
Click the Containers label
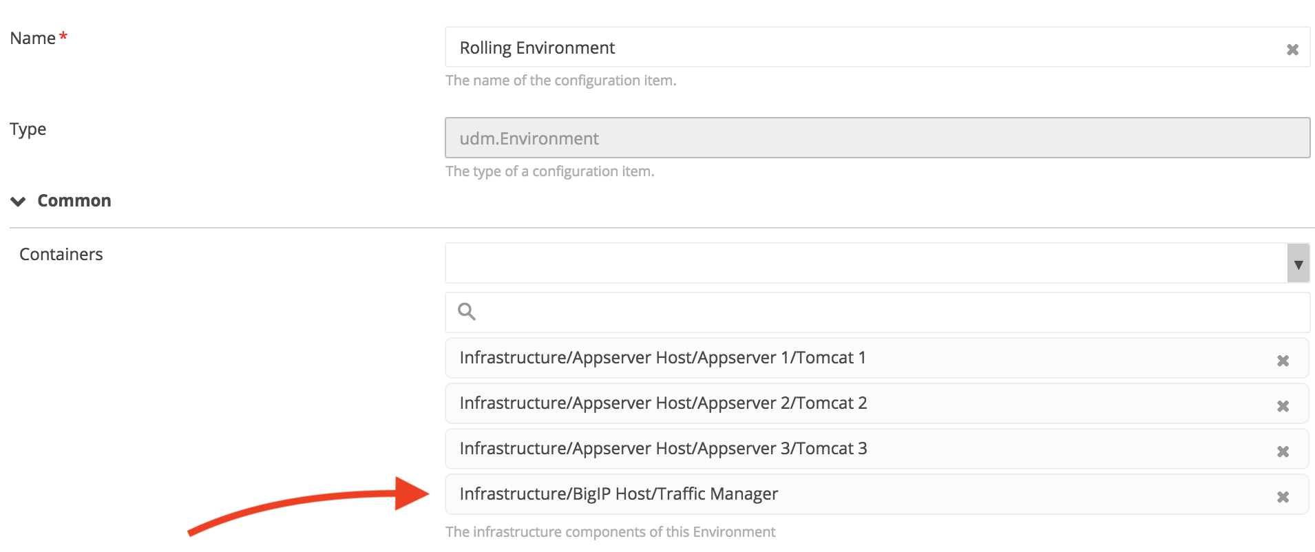tap(61, 254)
